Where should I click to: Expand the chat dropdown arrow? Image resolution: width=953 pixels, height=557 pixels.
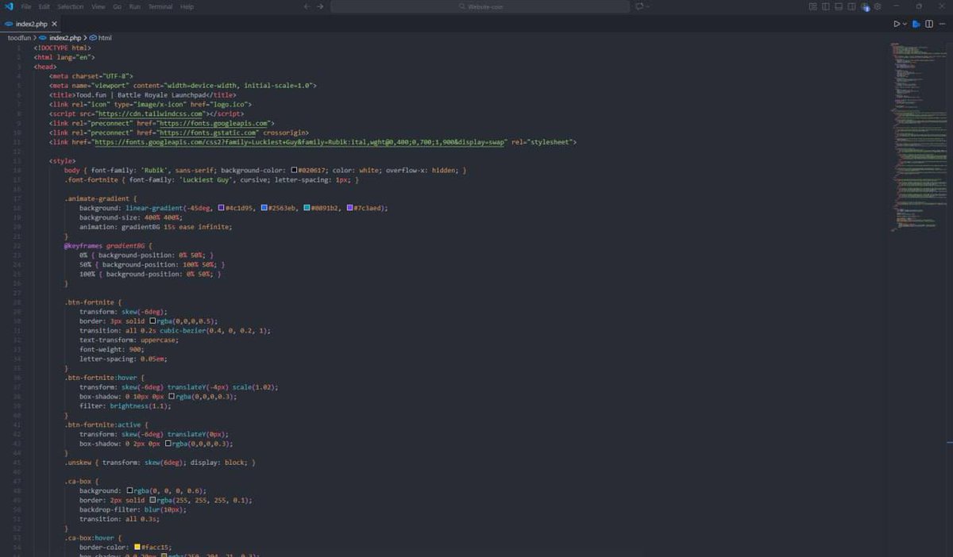point(648,6)
